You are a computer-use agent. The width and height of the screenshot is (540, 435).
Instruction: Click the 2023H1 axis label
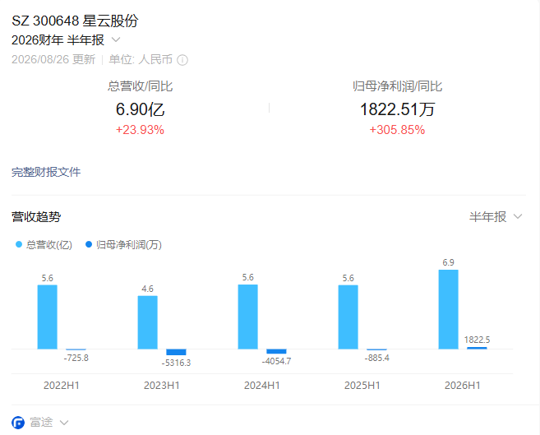click(162, 385)
